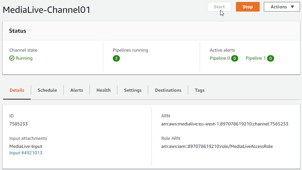
Task: Select the Details tab
Action: tap(17, 90)
